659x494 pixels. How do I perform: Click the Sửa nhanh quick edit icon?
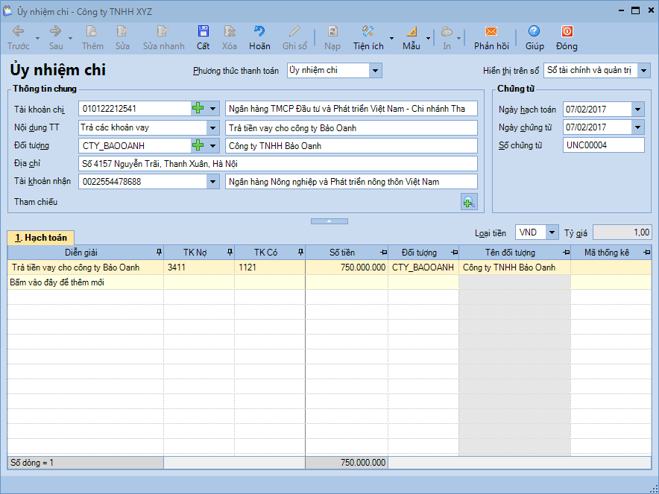(163, 31)
